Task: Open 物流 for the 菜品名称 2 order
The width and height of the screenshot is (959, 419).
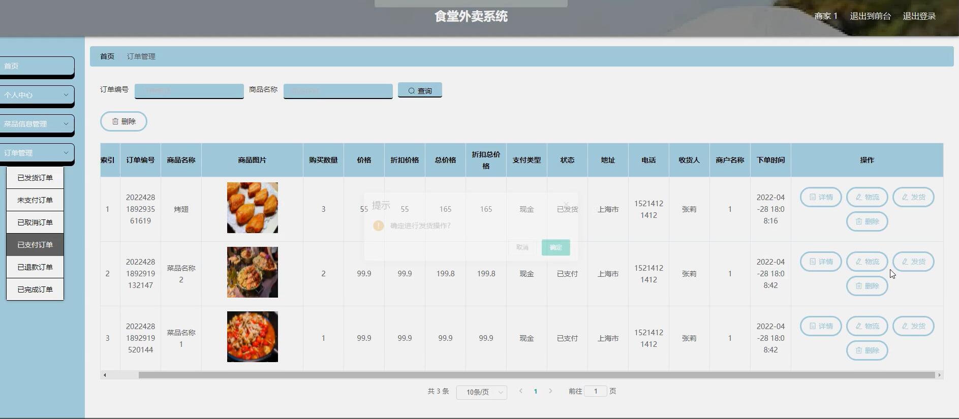Action: click(x=867, y=262)
